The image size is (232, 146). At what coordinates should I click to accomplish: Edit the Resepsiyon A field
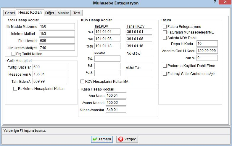tap(50, 74)
